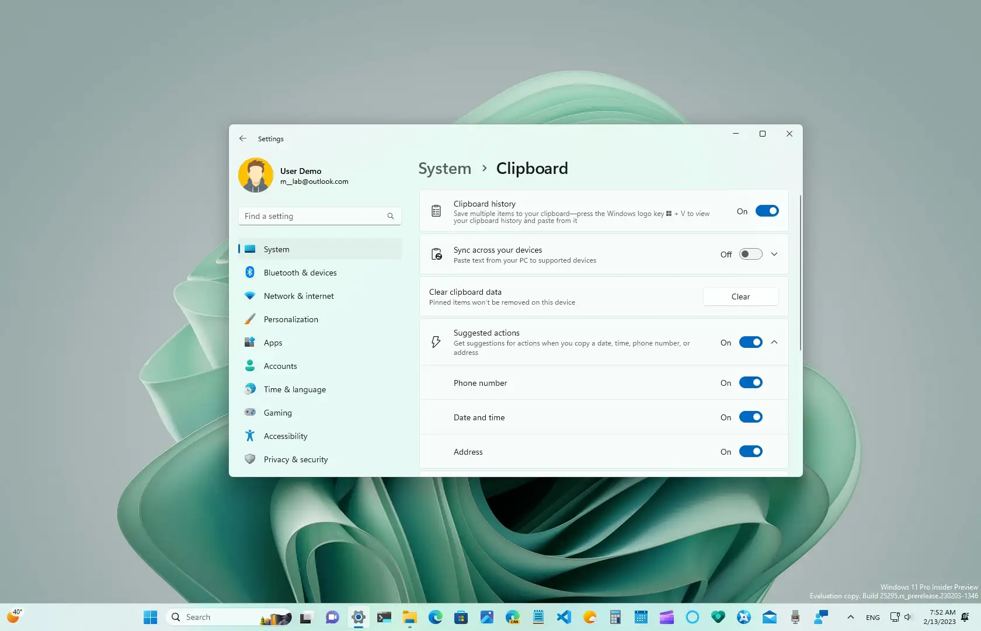Image resolution: width=981 pixels, height=631 pixels.
Task: Open the Windows Start menu
Action: 151,617
